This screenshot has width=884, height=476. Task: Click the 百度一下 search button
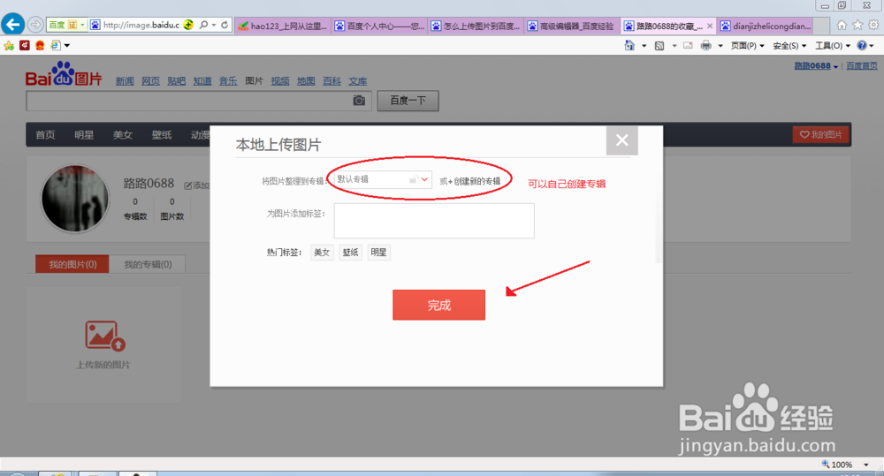tap(408, 101)
